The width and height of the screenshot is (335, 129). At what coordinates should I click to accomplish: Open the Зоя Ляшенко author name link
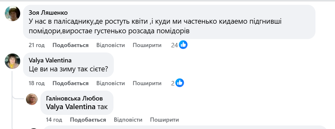(x=48, y=12)
